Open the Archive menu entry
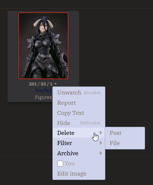153x185 pixels. (x=79, y=153)
